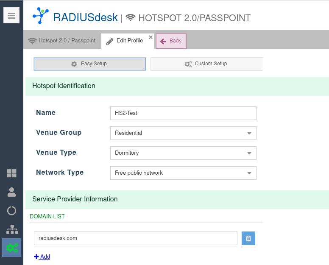
Task: Click the RADIUSdesk logo icon
Action: pyautogui.click(x=40, y=16)
